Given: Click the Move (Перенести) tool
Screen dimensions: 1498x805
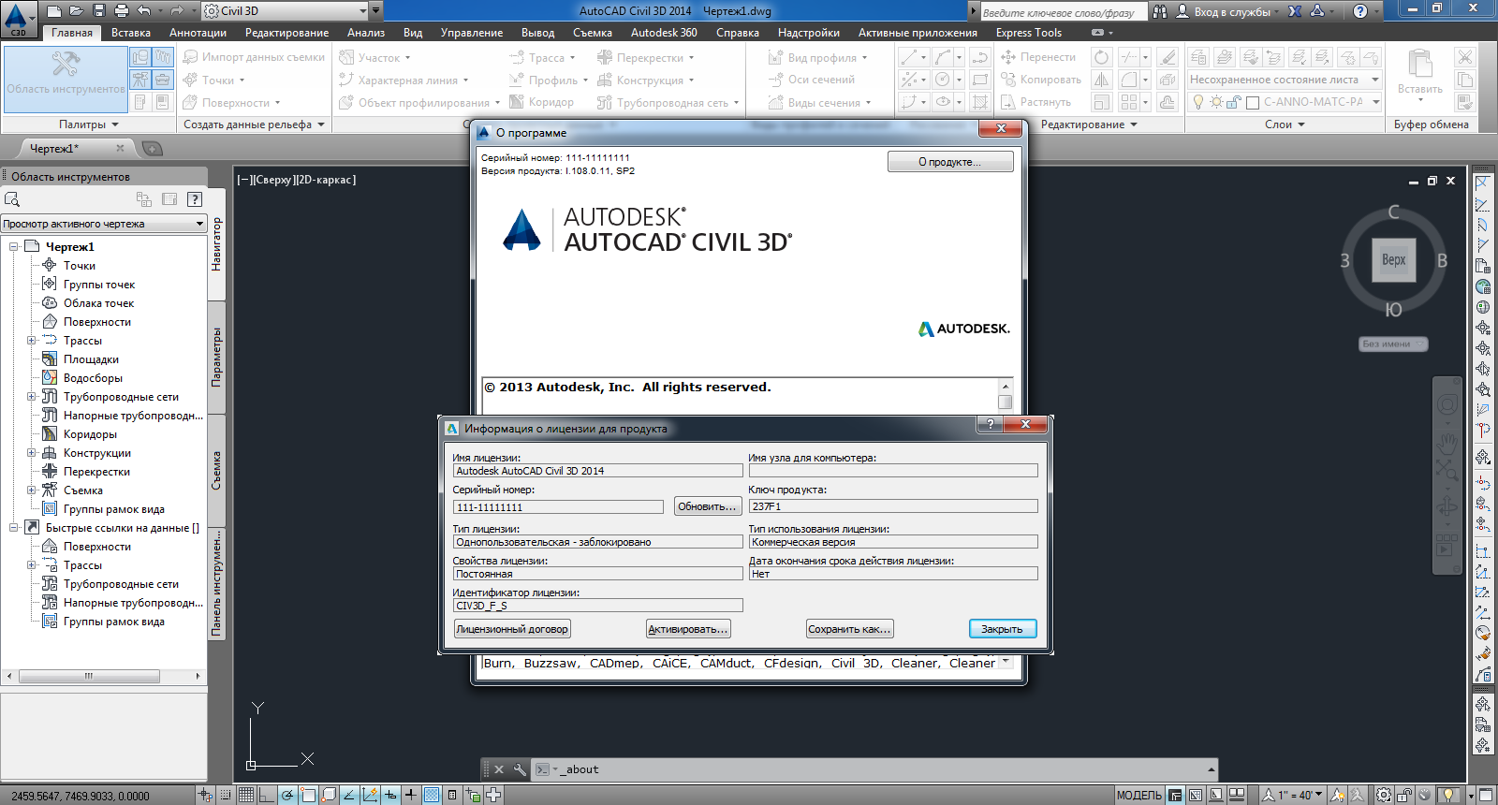Looking at the screenshot, I should 1037,57.
